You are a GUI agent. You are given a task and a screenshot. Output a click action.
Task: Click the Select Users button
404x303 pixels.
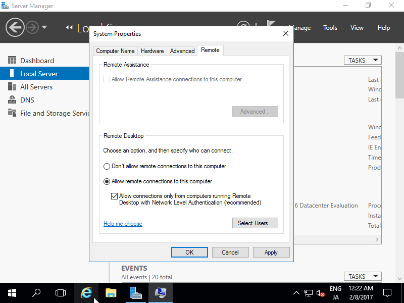255,223
